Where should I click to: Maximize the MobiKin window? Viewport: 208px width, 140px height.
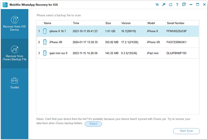point(198,5)
